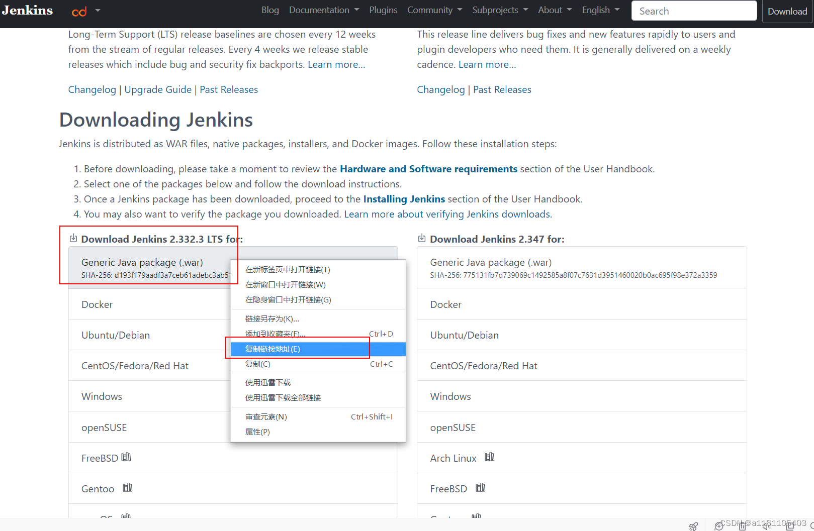This screenshot has width=814, height=531.
Task: Choose 链接另存为(K)... from context menu
Action: 318,318
